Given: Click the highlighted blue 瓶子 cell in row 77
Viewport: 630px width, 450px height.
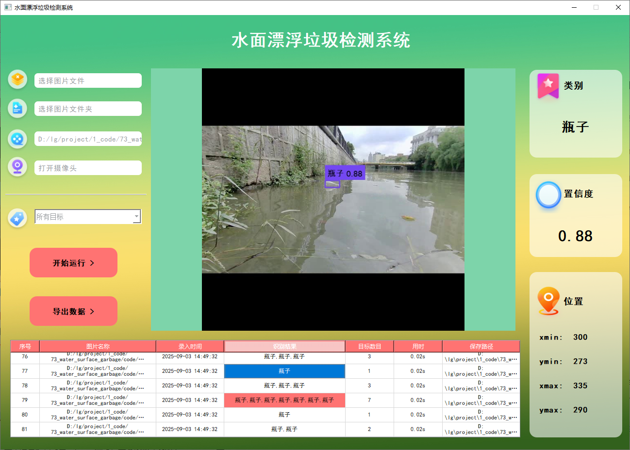Looking at the screenshot, I should pyautogui.click(x=284, y=371).
